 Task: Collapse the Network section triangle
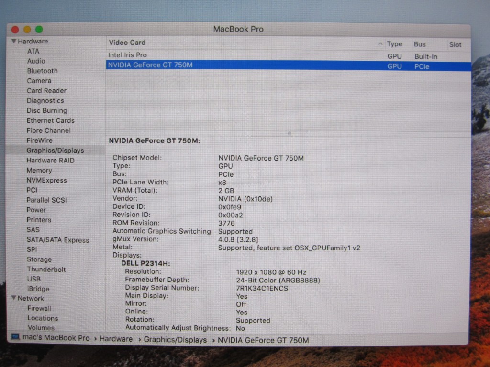pyautogui.click(x=14, y=298)
